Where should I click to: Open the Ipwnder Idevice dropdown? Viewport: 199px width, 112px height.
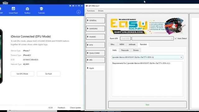click(147, 57)
